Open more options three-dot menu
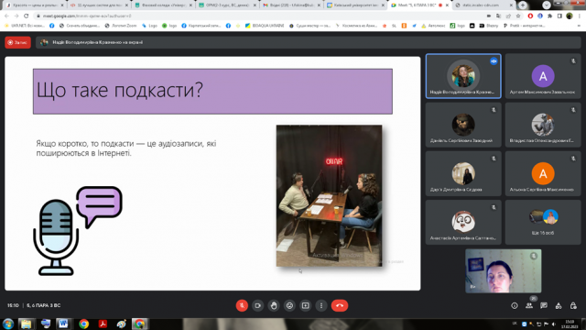Viewport: 586px width, 330px height. point(321,305)
